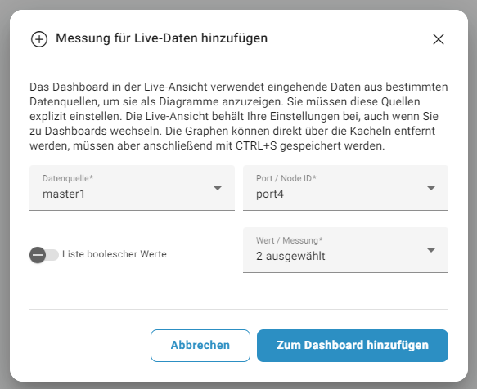
Task: Expand the Datenquelle dropdown arrow
Action: (x=217, y=188)
